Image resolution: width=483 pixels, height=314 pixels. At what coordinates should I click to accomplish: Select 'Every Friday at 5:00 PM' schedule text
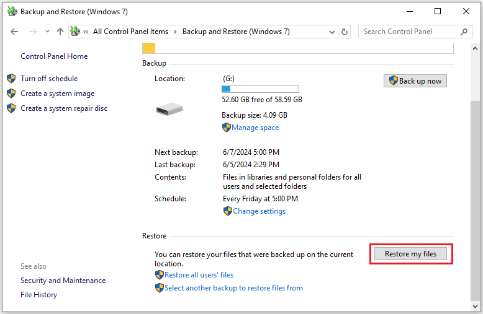pyautogui.click(x=260, y=199)
